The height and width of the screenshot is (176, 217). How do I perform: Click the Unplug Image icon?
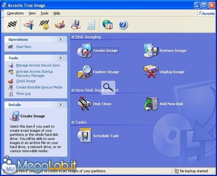(151, 72)
